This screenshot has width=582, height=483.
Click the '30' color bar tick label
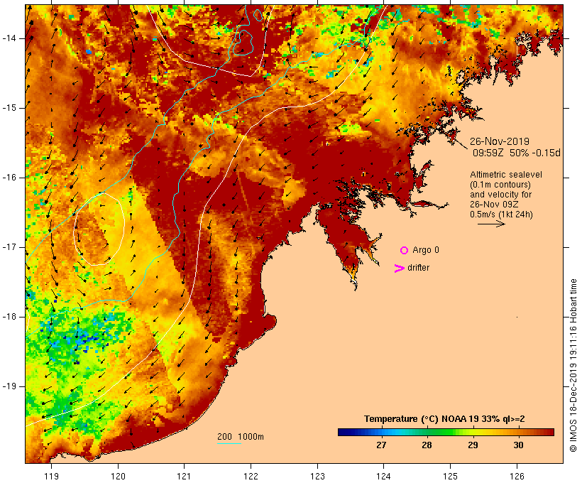pyautogui.click(x=519, y=445)
